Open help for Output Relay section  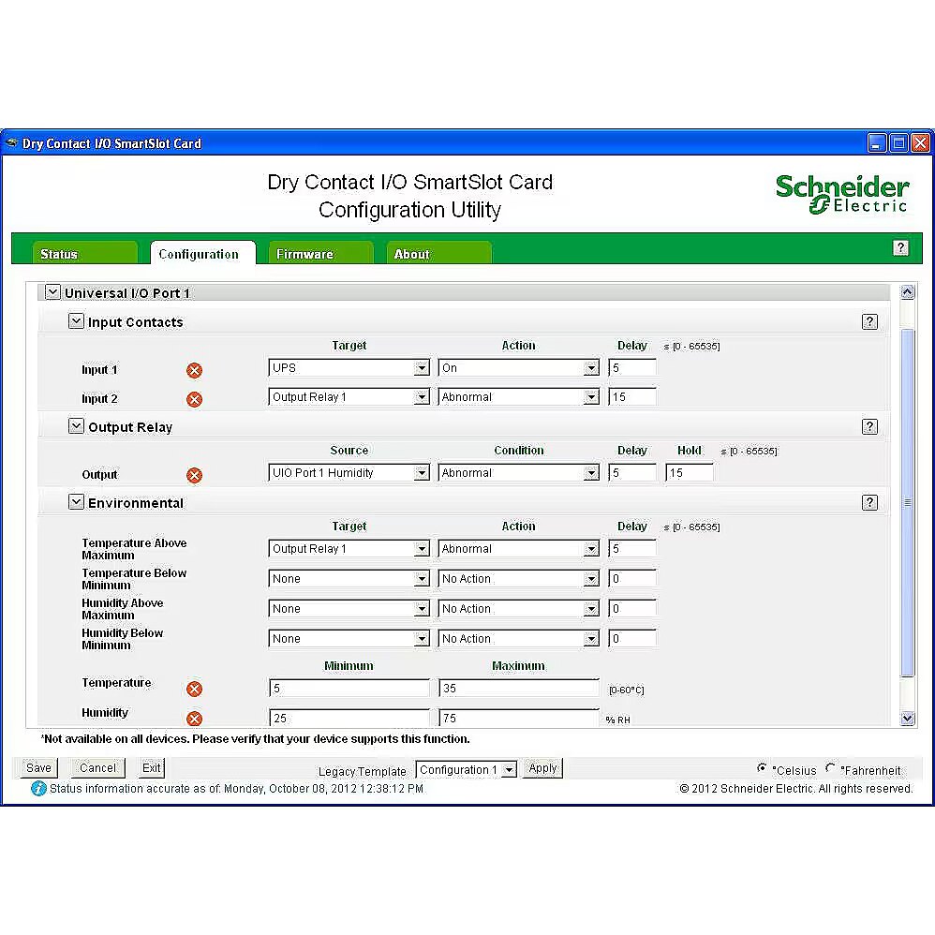[869, 427]
